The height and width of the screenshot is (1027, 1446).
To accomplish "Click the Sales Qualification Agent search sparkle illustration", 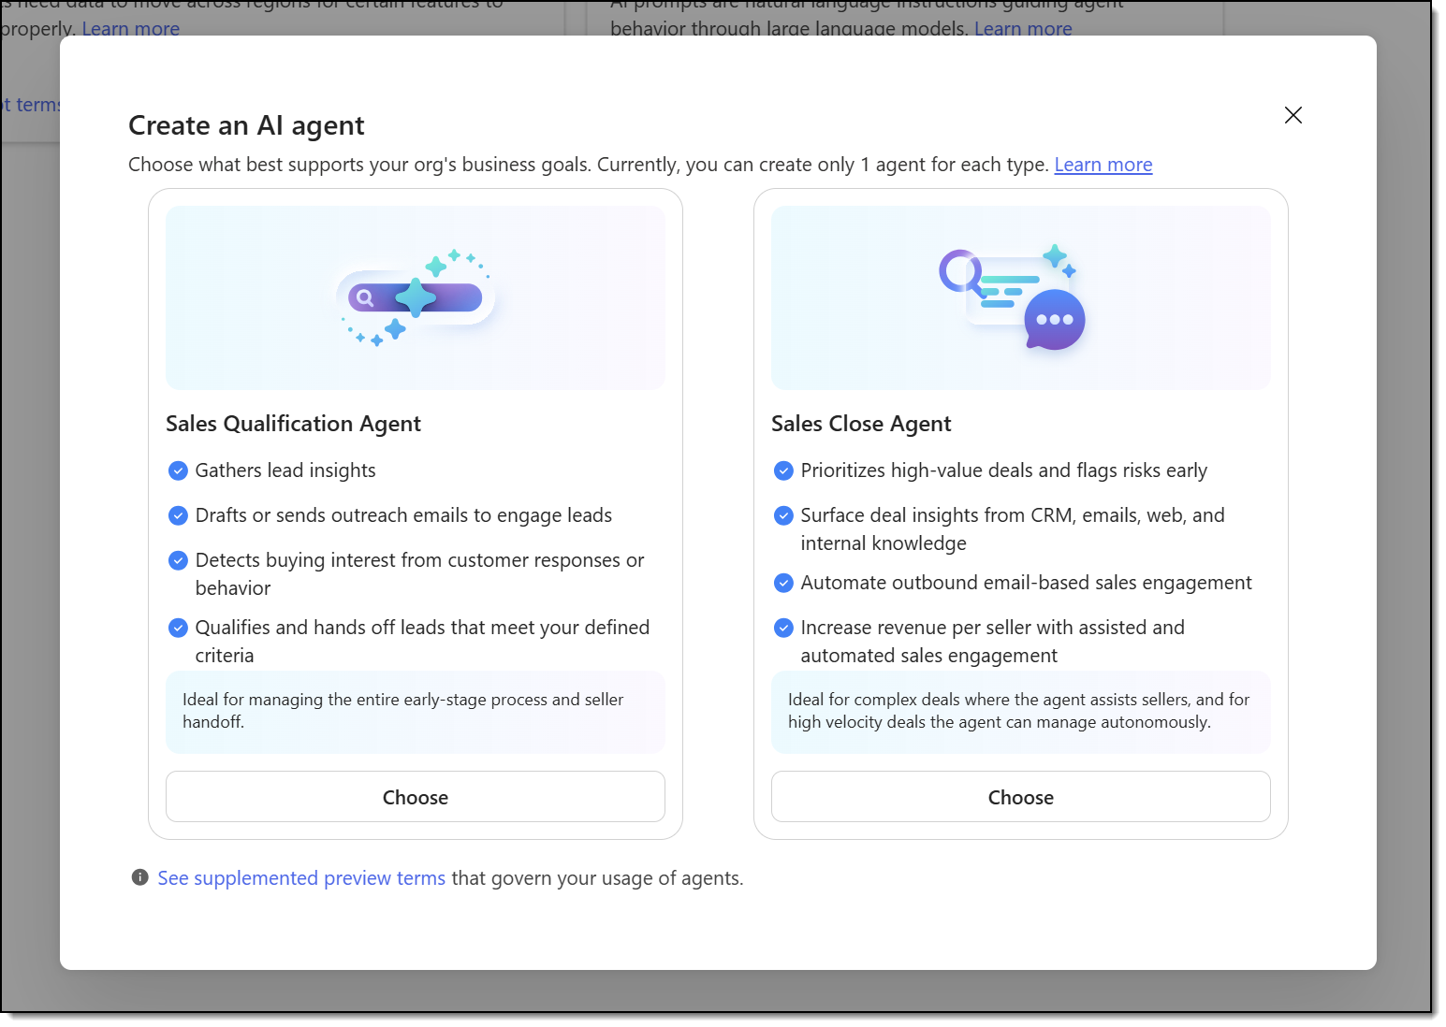I will click(x=415, y=297).
